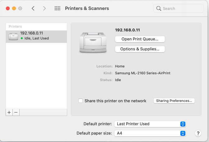
Task: Select the small printer icon in the sidebar
Action: 13,36
